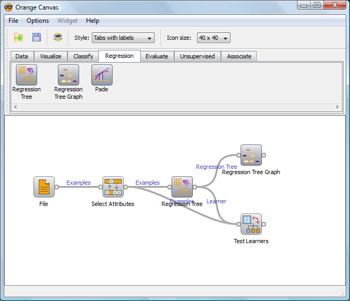Image resolution: width=350 pixels, height=301 pixels.
Task: Minimize the Orange Canvas window
Action: (x=304, y=5)
